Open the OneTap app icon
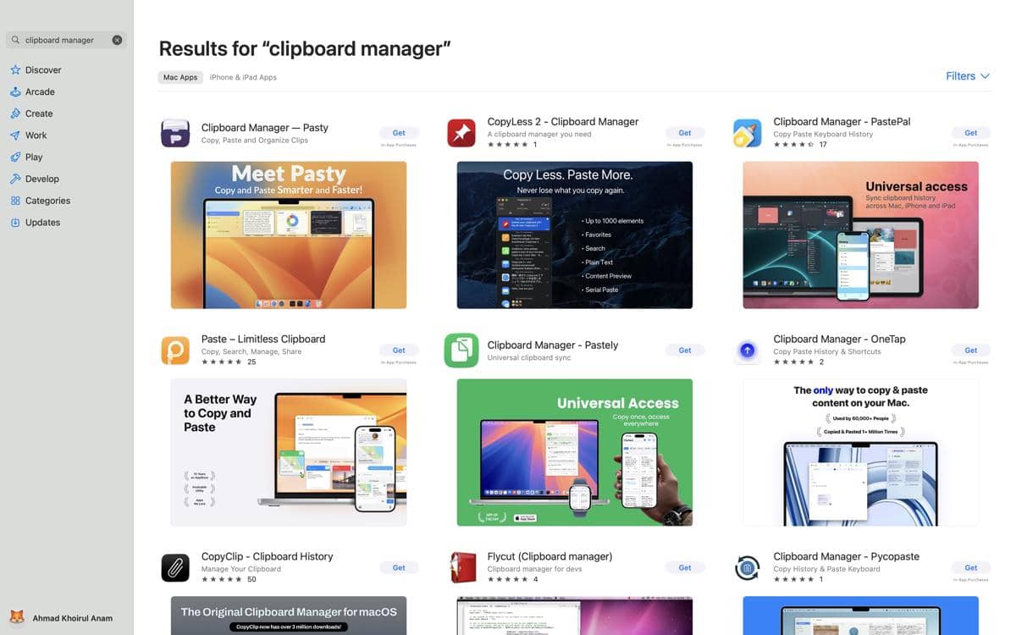The image size is (1016, 635). (748, 351)
